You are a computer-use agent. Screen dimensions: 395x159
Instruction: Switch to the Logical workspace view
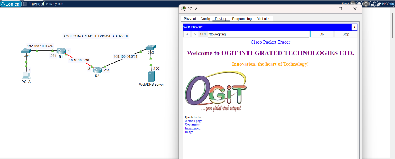[x=11, y=4]
